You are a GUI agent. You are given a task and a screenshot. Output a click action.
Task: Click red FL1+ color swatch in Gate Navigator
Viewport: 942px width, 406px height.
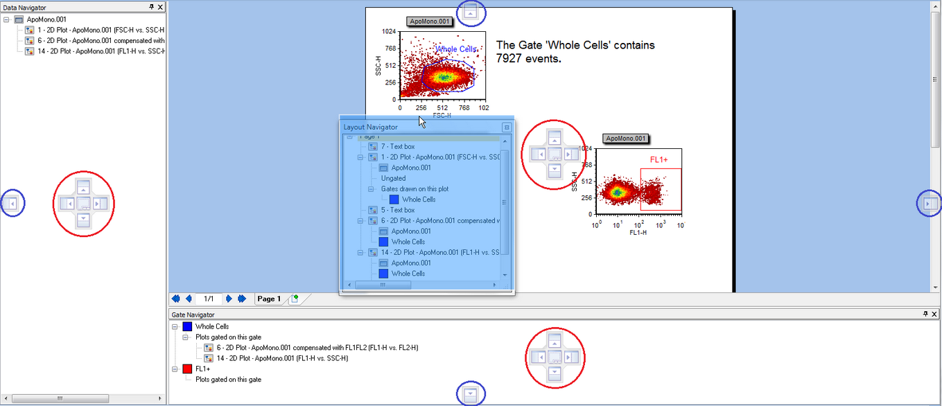187,369
